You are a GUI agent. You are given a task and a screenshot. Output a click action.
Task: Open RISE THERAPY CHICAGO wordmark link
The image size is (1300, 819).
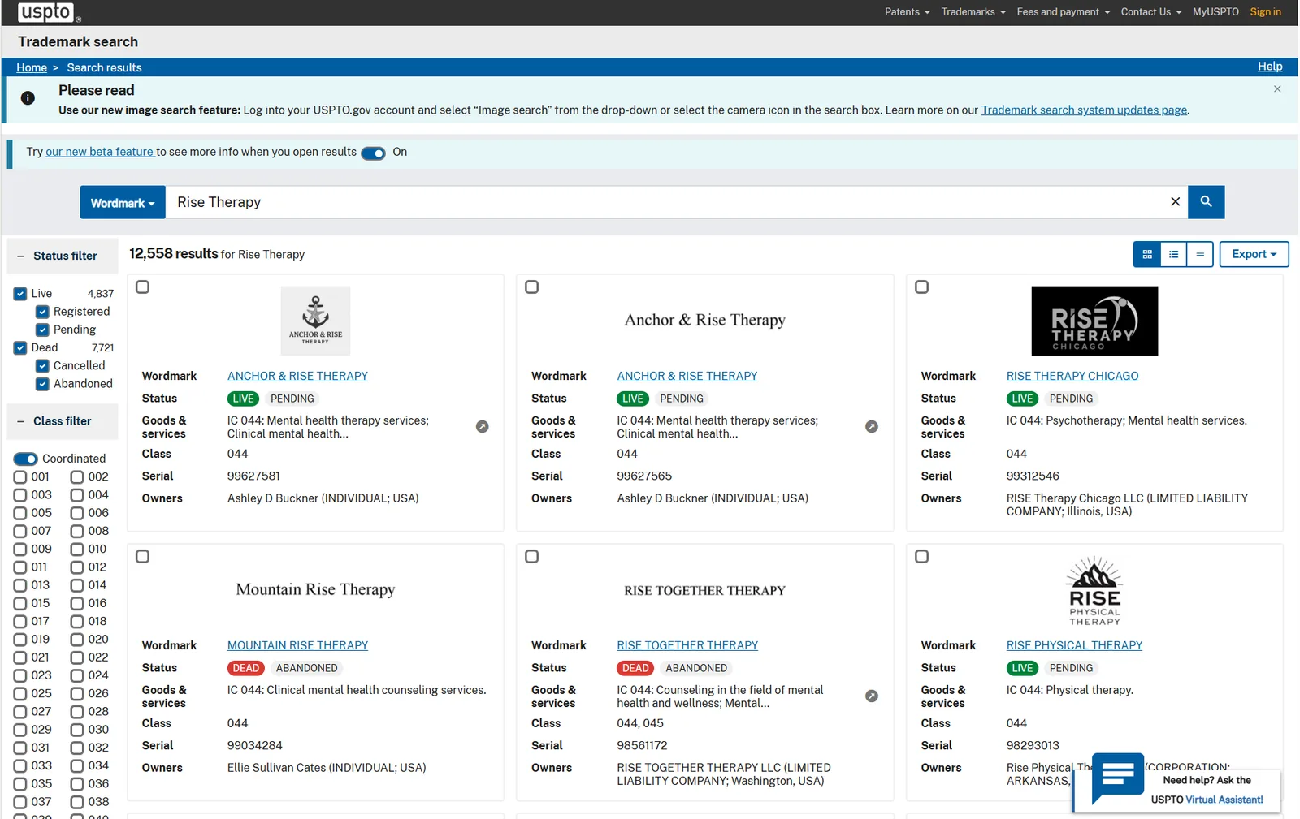[x=1072, y=376]
